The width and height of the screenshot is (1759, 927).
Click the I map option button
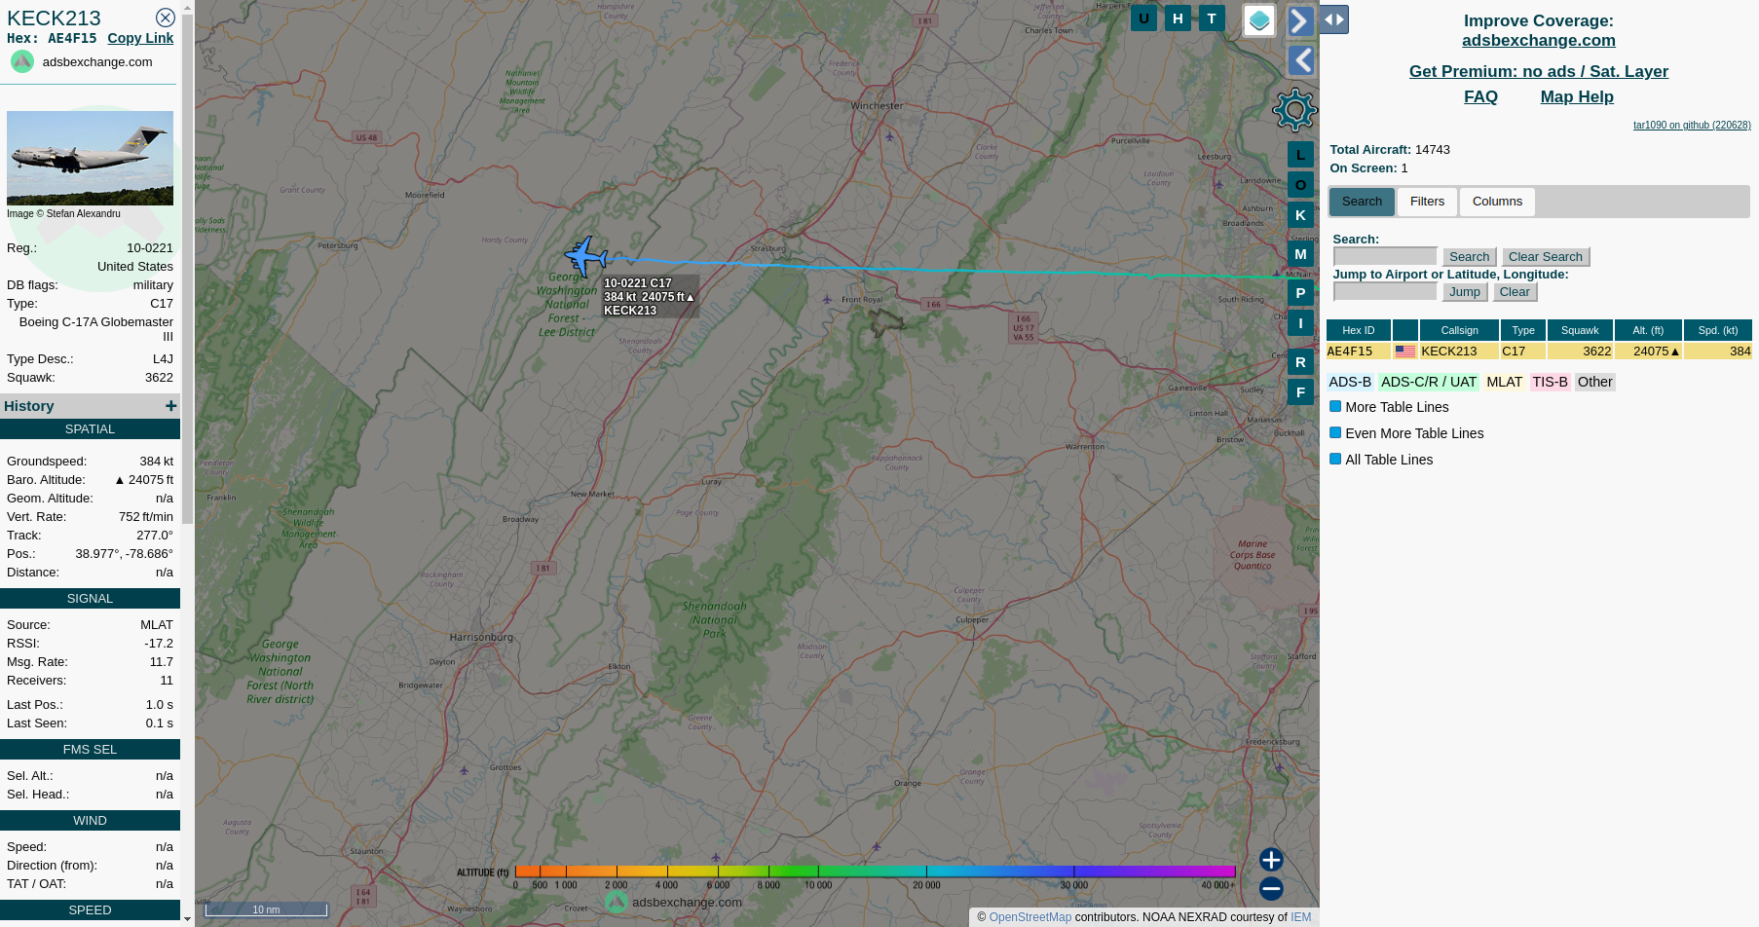click(x=1300, y=323)
